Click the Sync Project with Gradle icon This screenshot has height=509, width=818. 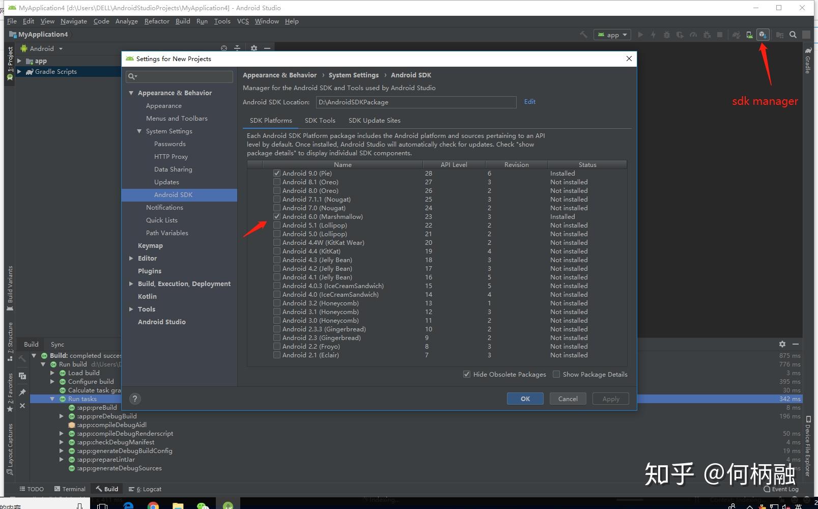click(736, 35)
